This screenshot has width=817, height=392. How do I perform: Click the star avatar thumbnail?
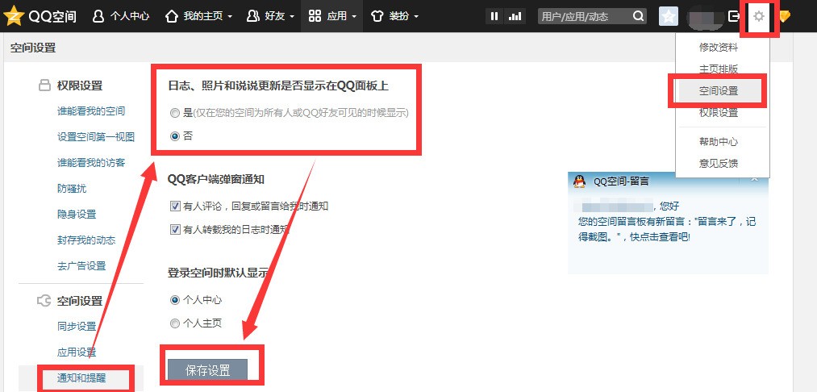click(668, 17)
